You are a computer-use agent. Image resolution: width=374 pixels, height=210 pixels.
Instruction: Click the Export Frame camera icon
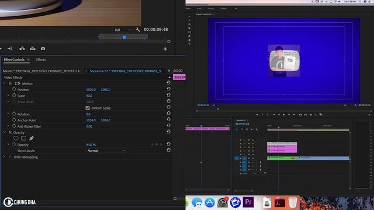coord(43,48)
